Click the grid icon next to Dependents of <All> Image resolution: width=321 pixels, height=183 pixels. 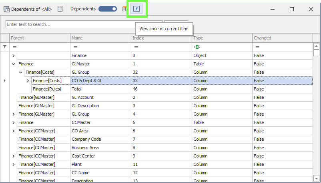[60, 9]
